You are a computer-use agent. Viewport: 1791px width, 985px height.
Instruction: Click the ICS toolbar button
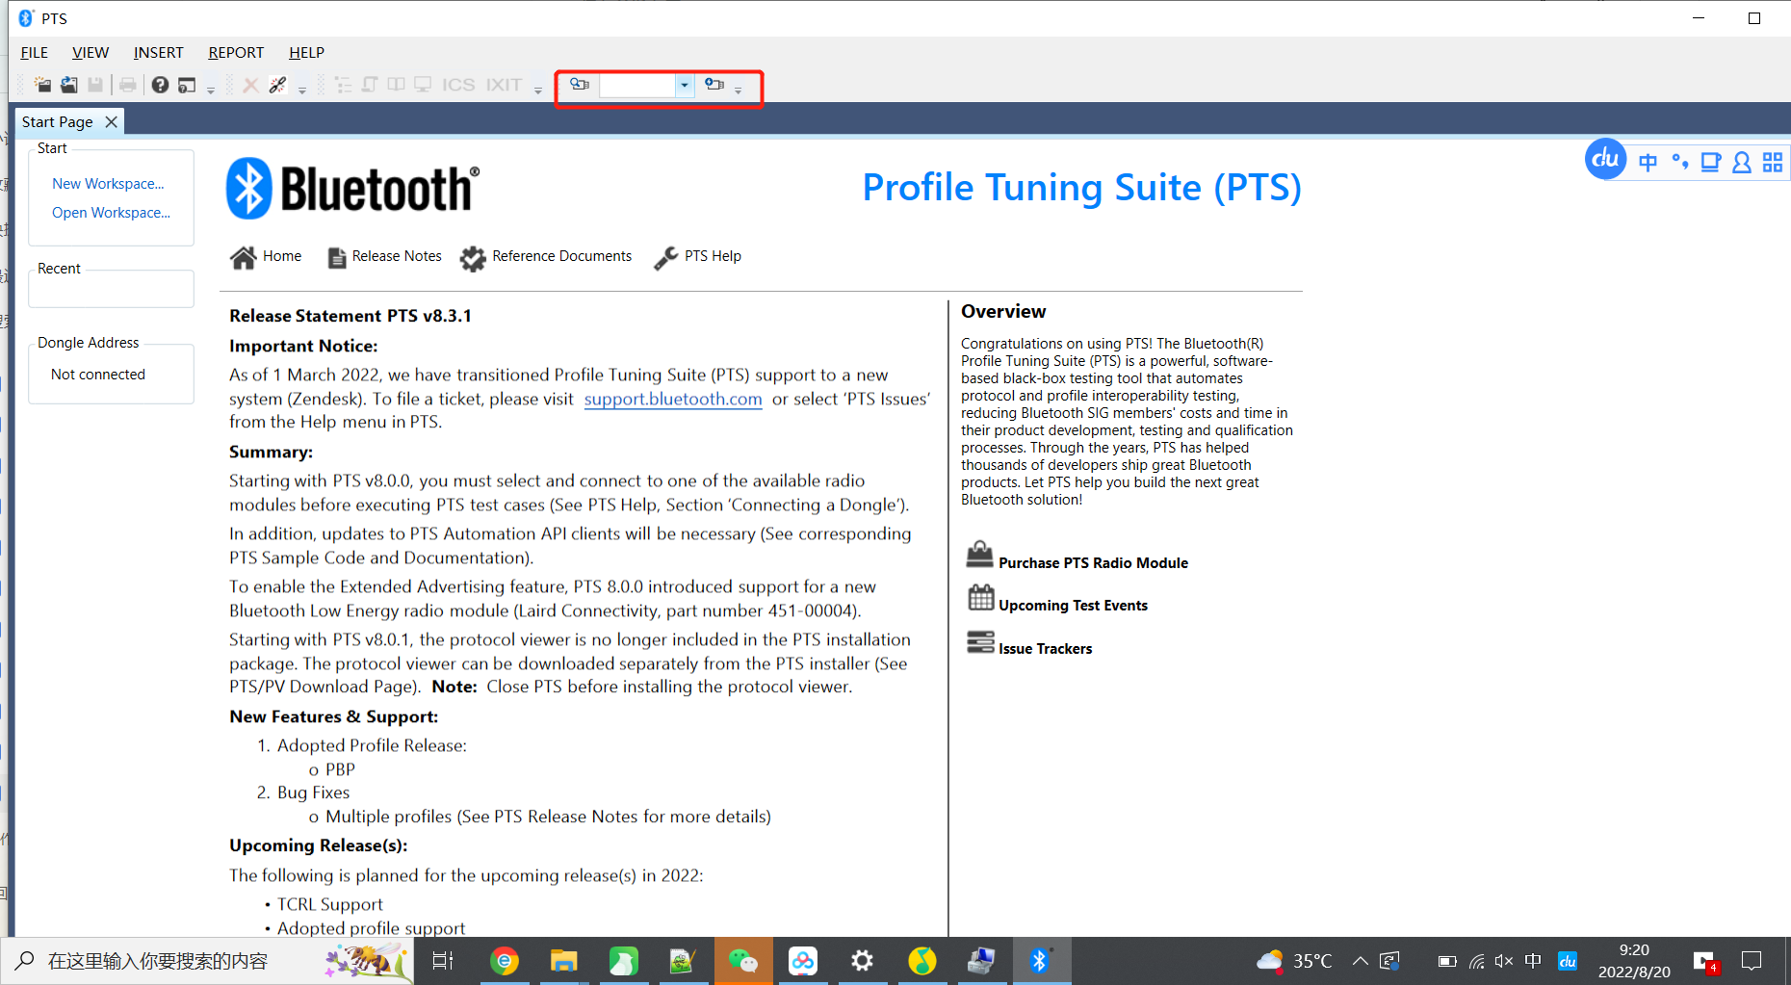coord(458,85)
